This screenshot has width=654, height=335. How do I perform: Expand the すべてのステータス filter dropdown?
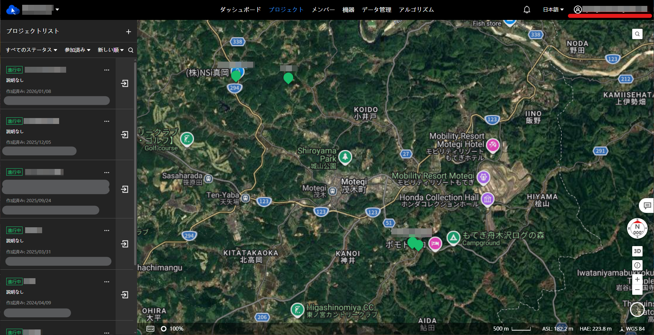click(x=31, y=50)
